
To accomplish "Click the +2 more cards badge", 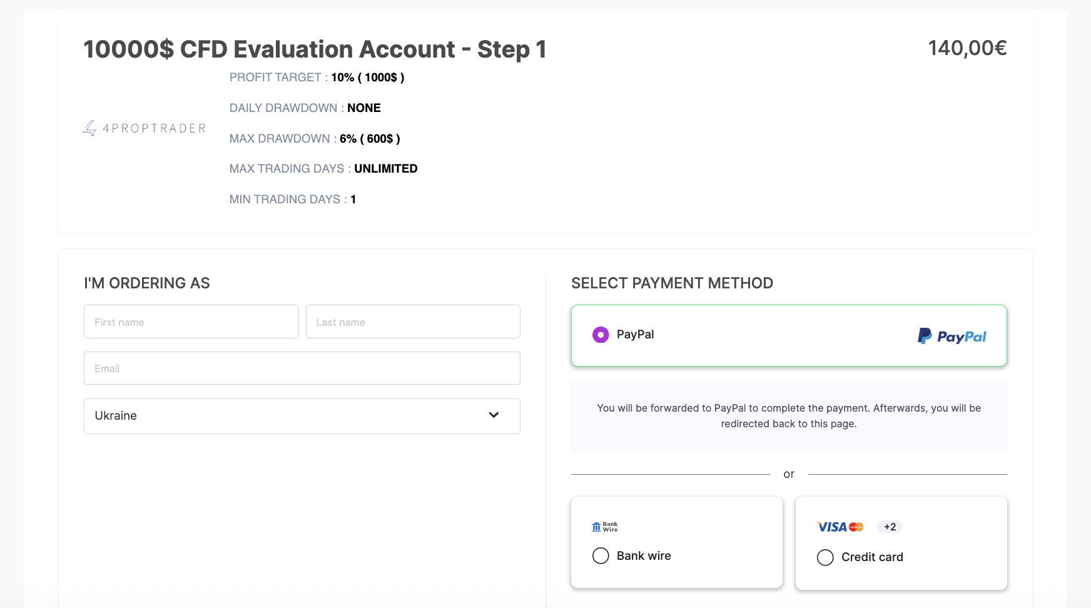I will click(x=890, y=527).
